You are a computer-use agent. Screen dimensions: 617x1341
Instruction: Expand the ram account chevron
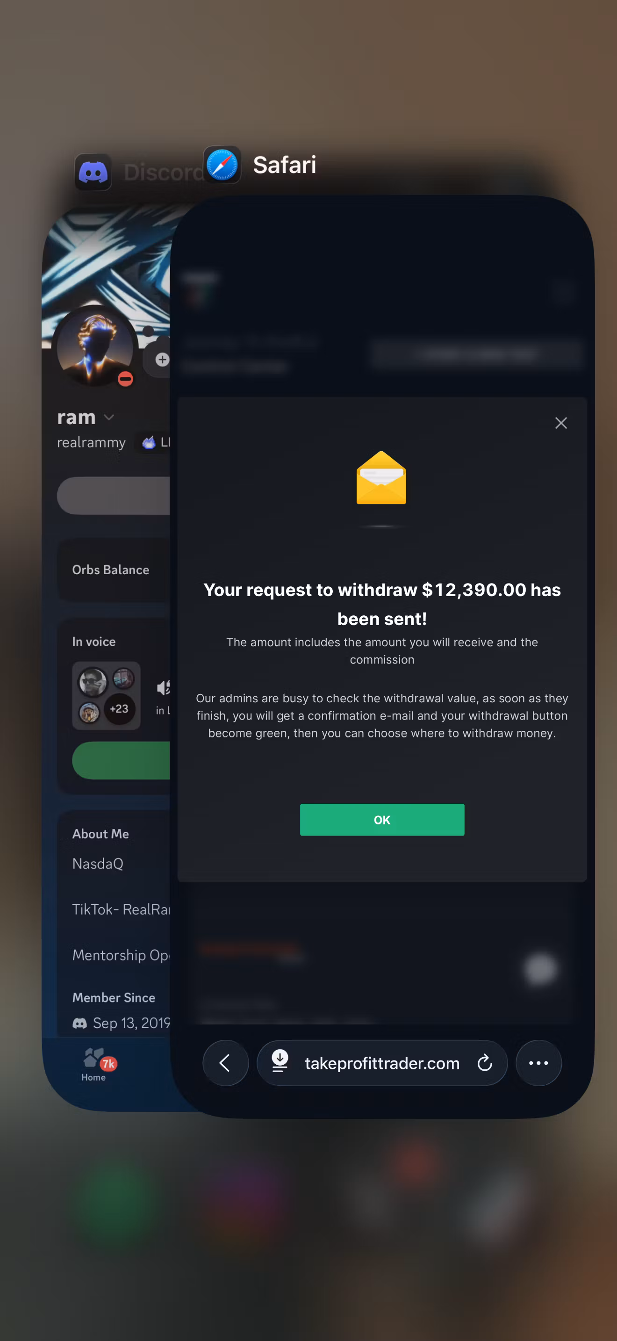(109, 418)
